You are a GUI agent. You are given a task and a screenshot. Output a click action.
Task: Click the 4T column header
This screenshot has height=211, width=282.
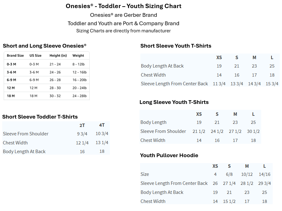coord(102,125)
